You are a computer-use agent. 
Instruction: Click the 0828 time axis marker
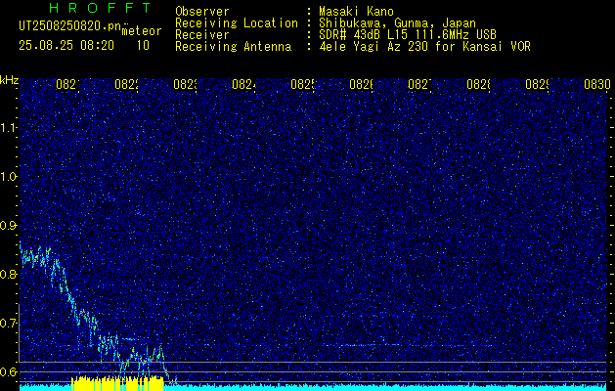(478, 84)
